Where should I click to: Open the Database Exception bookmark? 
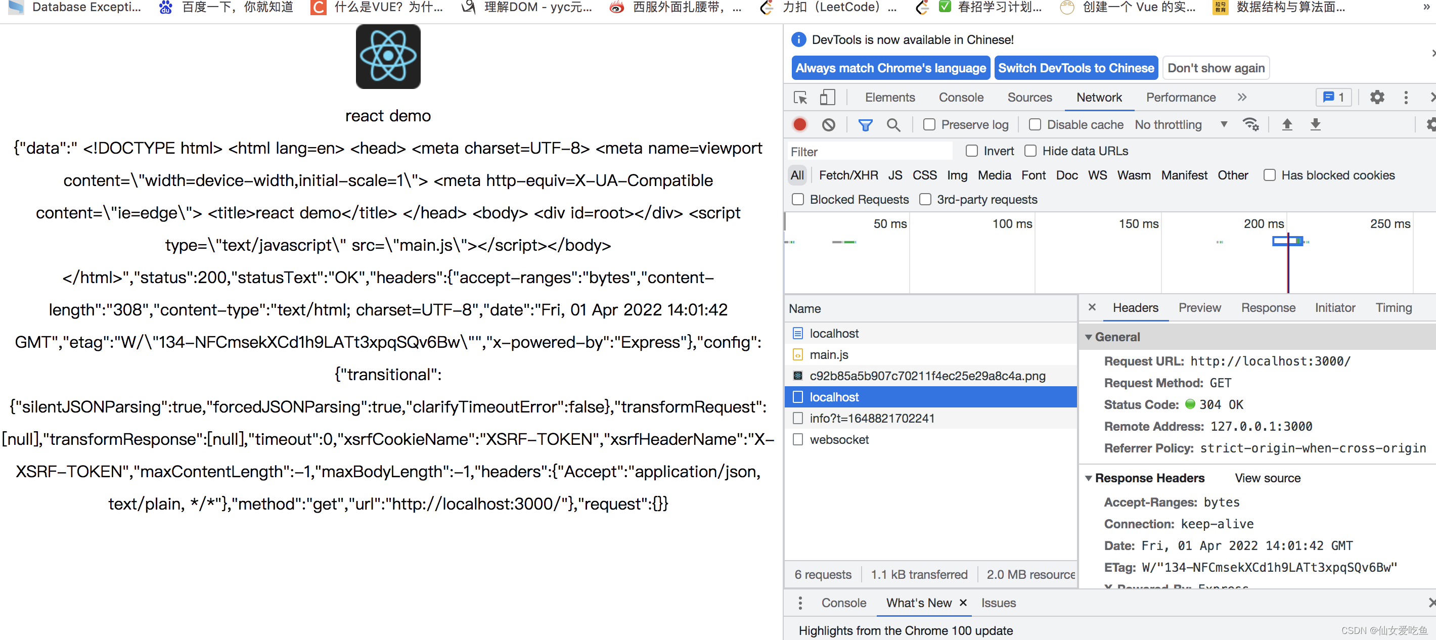pyautogui.click(x=75, y=7)
